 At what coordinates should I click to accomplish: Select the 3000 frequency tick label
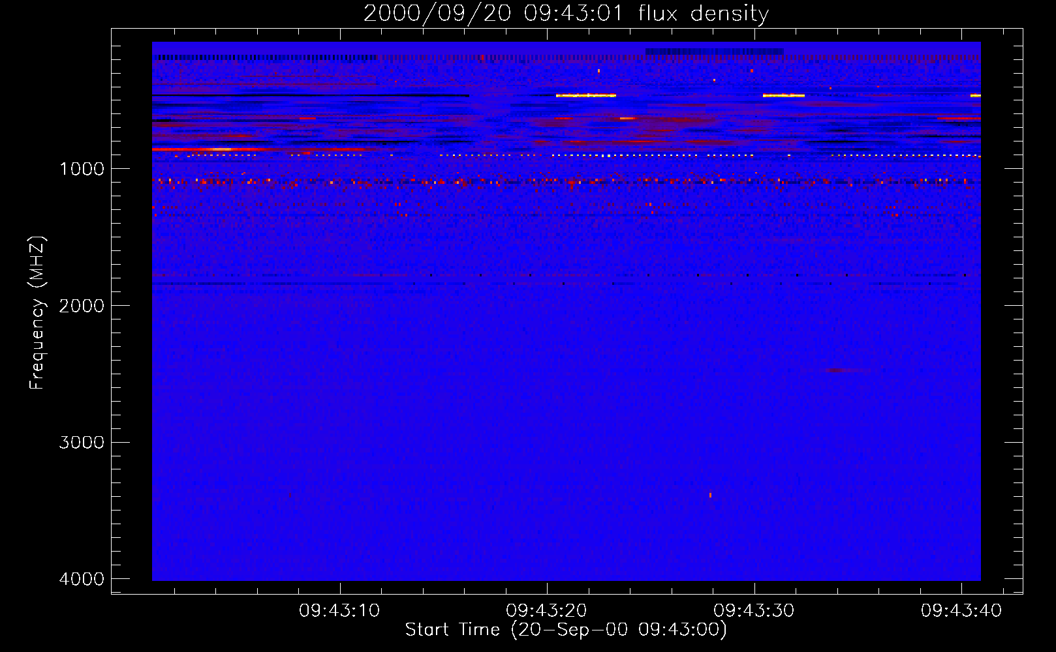point(82,443)
